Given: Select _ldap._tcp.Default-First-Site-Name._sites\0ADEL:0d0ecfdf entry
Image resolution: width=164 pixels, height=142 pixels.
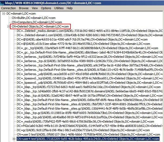Looking at the screenshot, I should 90,100.
